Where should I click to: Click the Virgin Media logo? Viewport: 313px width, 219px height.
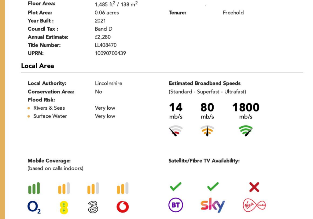click(254, 205)
